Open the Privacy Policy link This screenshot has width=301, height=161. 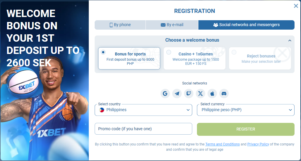click(x=258, y=144)
